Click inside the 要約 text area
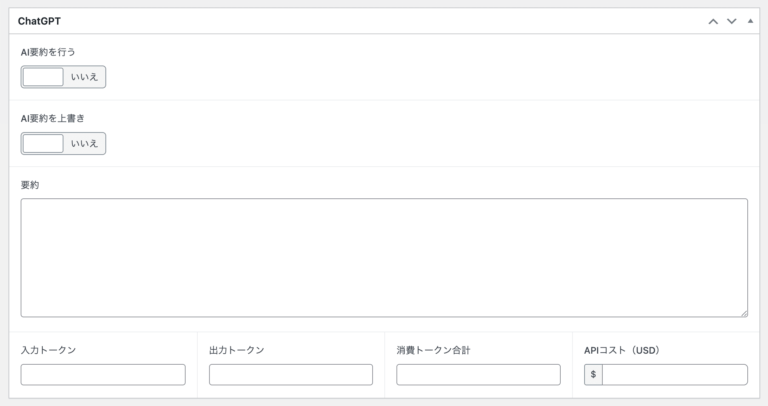This screenshot has width=768, height=406. point(384,257)
